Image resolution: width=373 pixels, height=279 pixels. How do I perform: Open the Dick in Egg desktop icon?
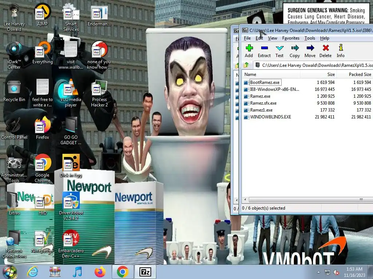(x=71, y=166)
